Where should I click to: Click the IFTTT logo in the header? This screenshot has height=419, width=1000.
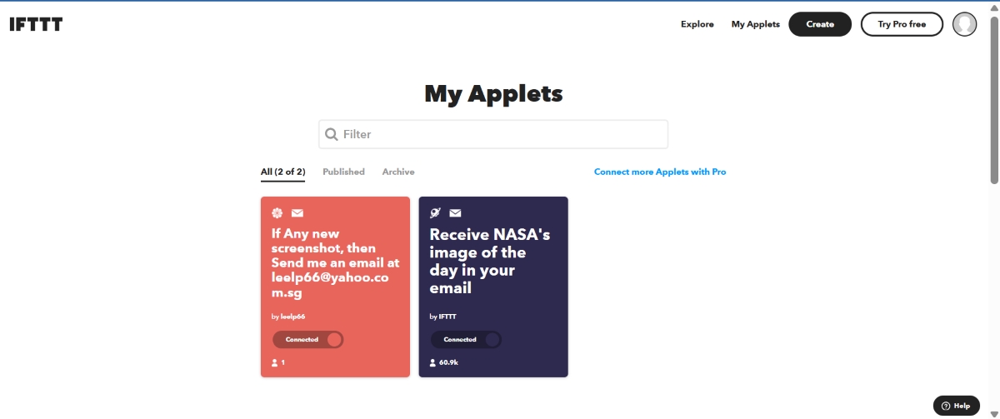(x=36, y=24)
